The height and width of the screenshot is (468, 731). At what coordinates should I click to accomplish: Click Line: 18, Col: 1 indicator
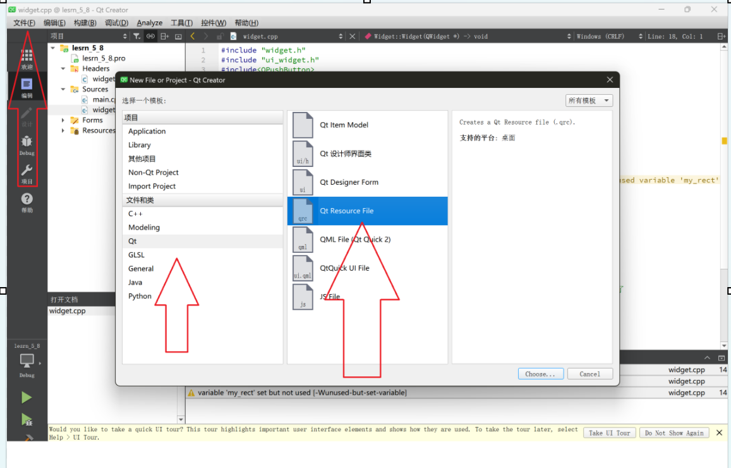tap(675, 37)
